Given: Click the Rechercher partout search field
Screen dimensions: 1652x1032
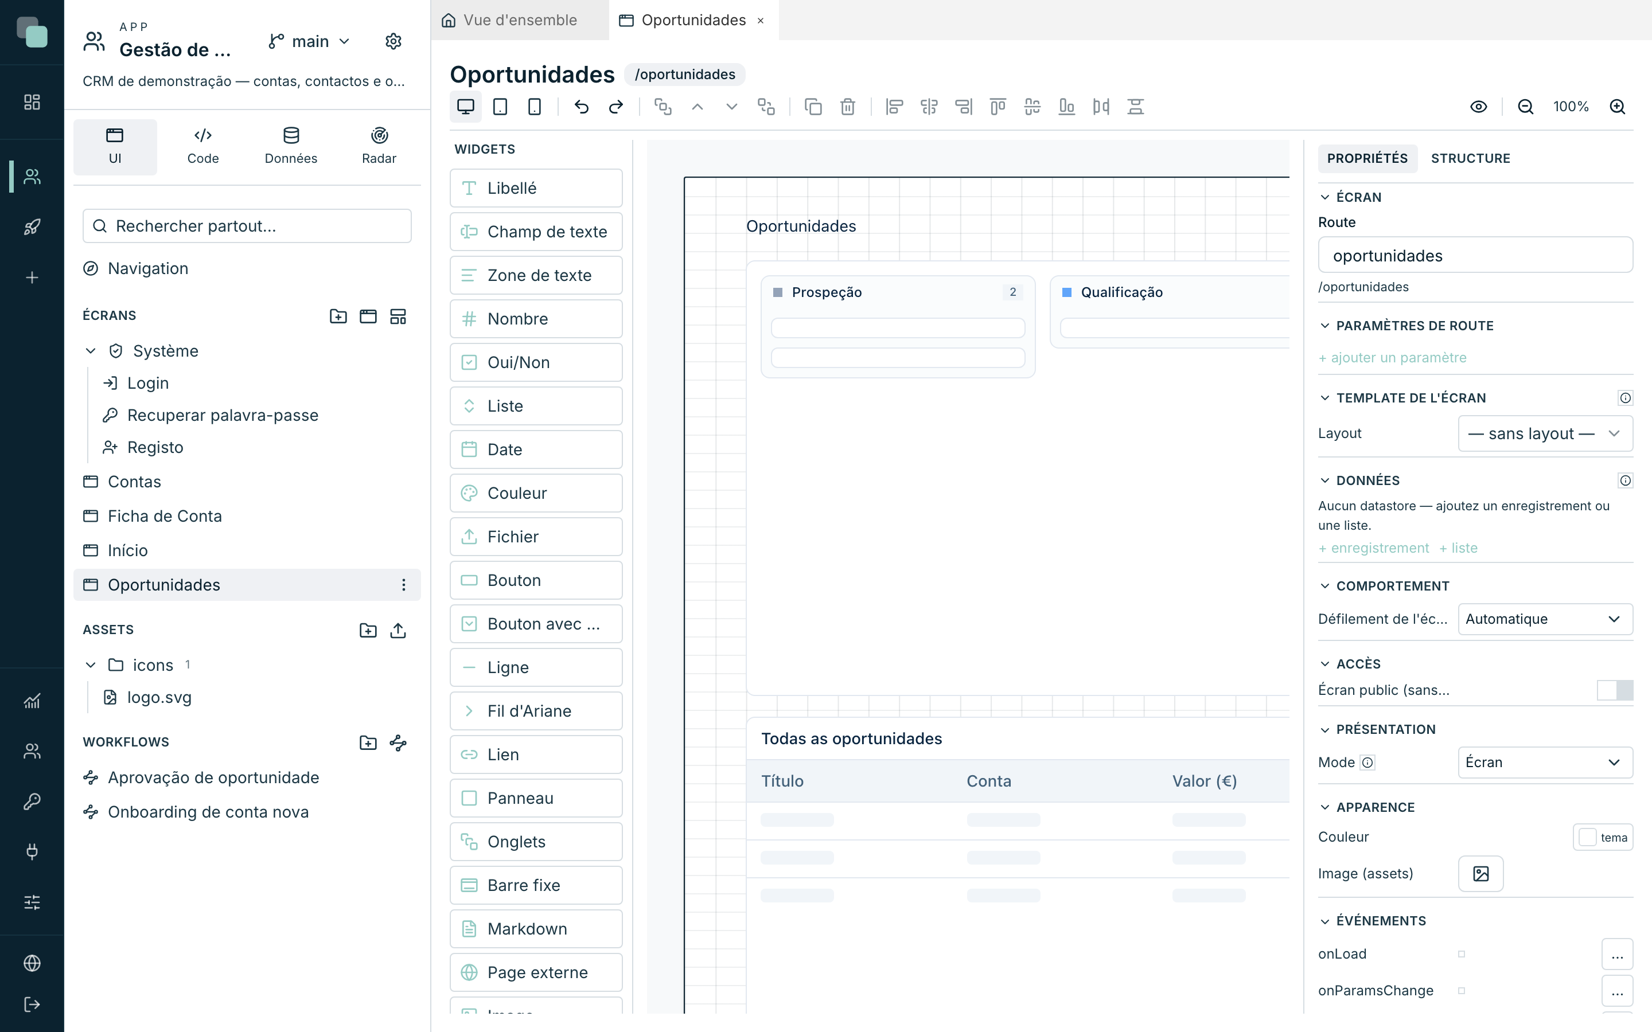Looking at the screenshot, I should 247,226.
